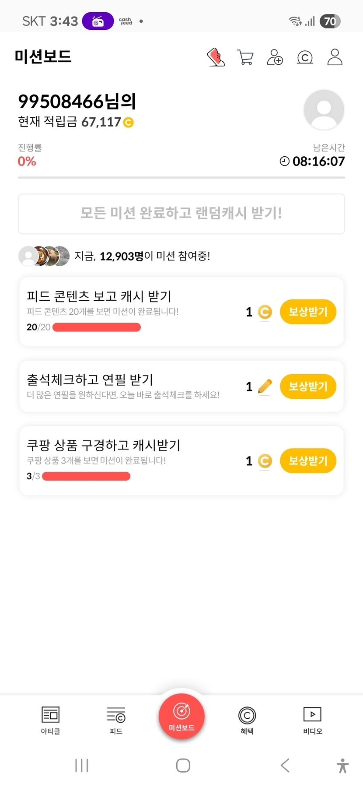The width and height of the screenshot is (363, 787).
Task: Tap the participant avatars group
Action: 44,256
